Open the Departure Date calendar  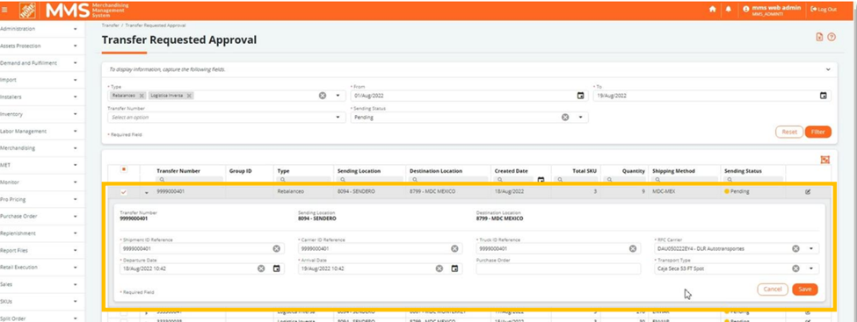(277, 268)
